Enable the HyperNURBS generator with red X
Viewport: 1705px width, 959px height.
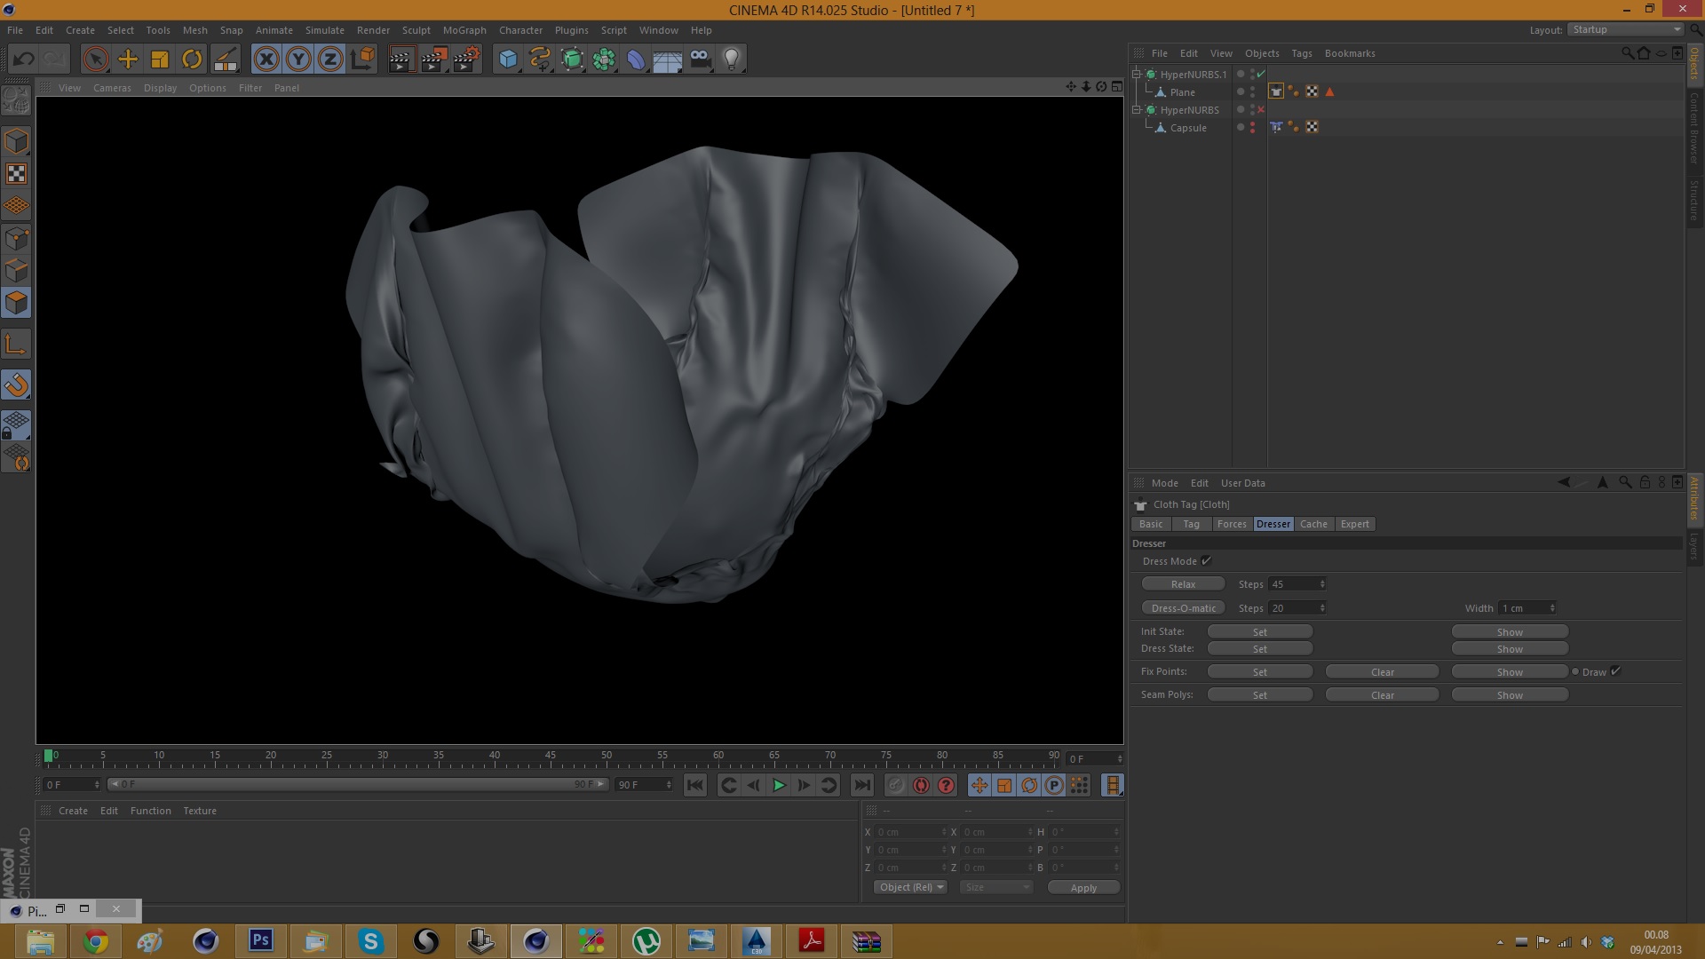tap(1261, 110)
